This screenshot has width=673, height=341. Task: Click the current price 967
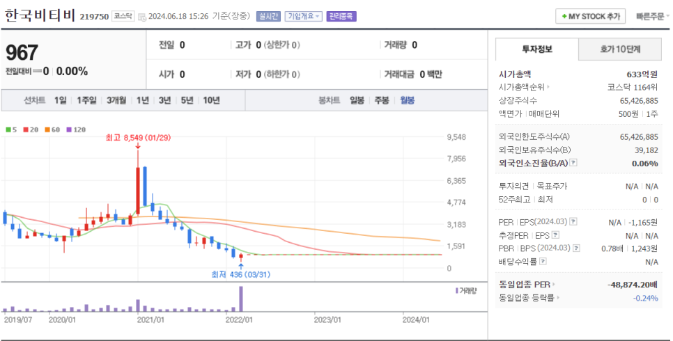point(22,53)
